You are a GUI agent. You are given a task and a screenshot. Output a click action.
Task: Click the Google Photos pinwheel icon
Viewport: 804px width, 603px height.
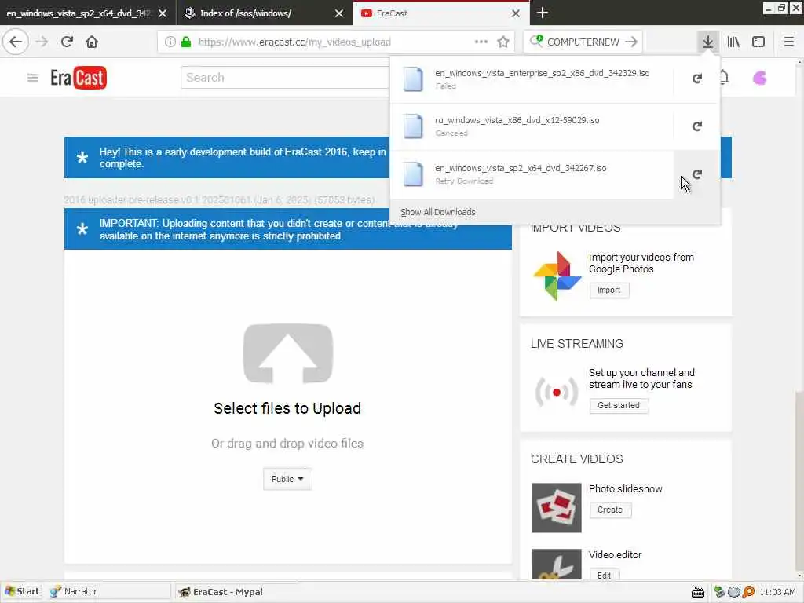[557, 276]
